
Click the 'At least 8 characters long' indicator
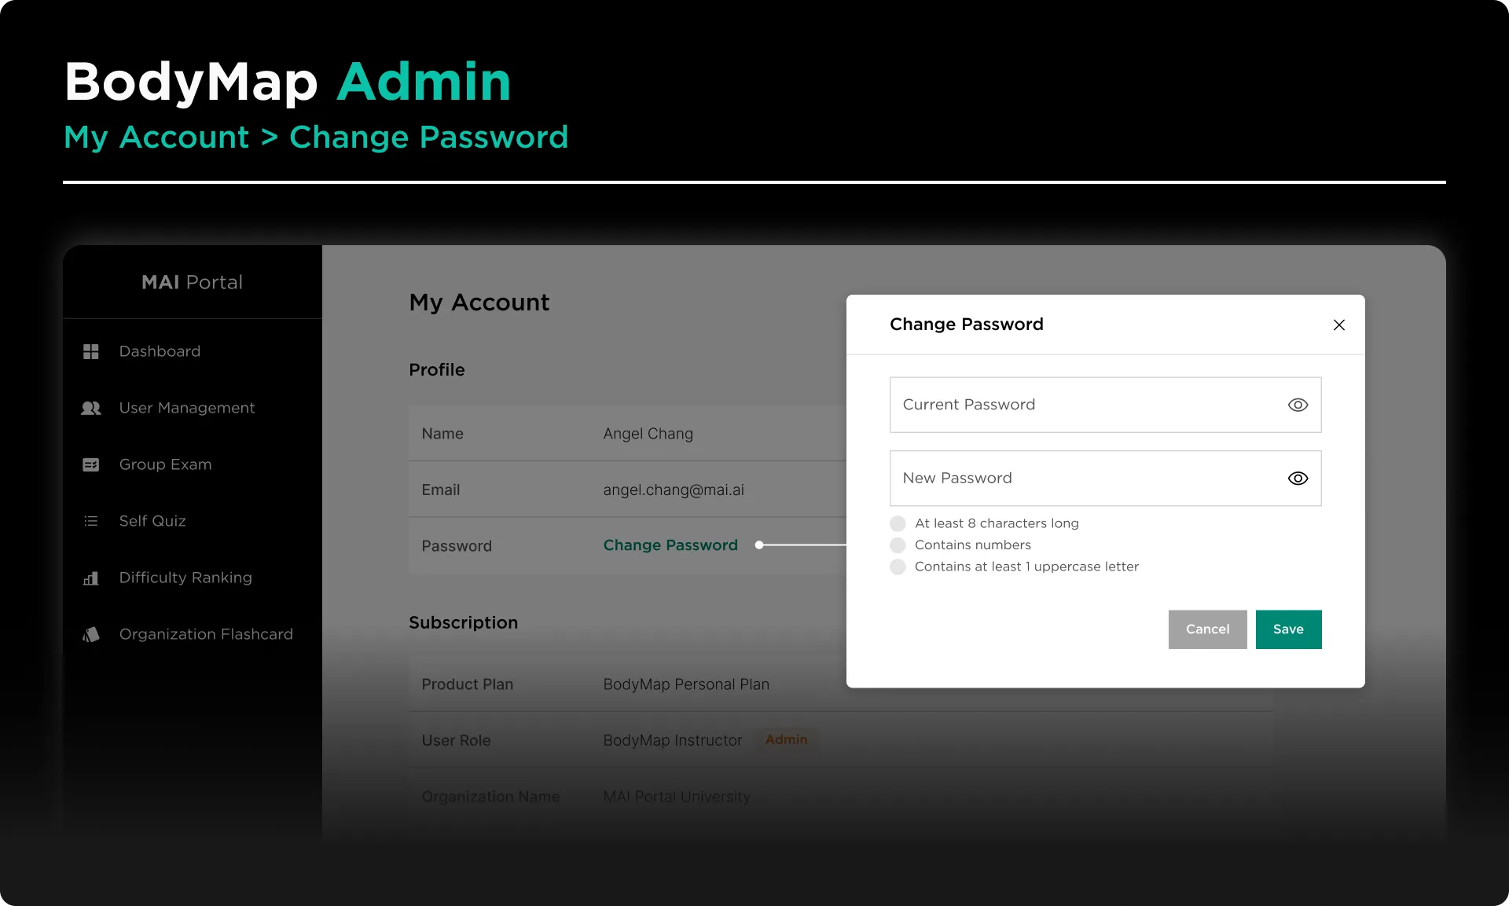coord(898,523)
